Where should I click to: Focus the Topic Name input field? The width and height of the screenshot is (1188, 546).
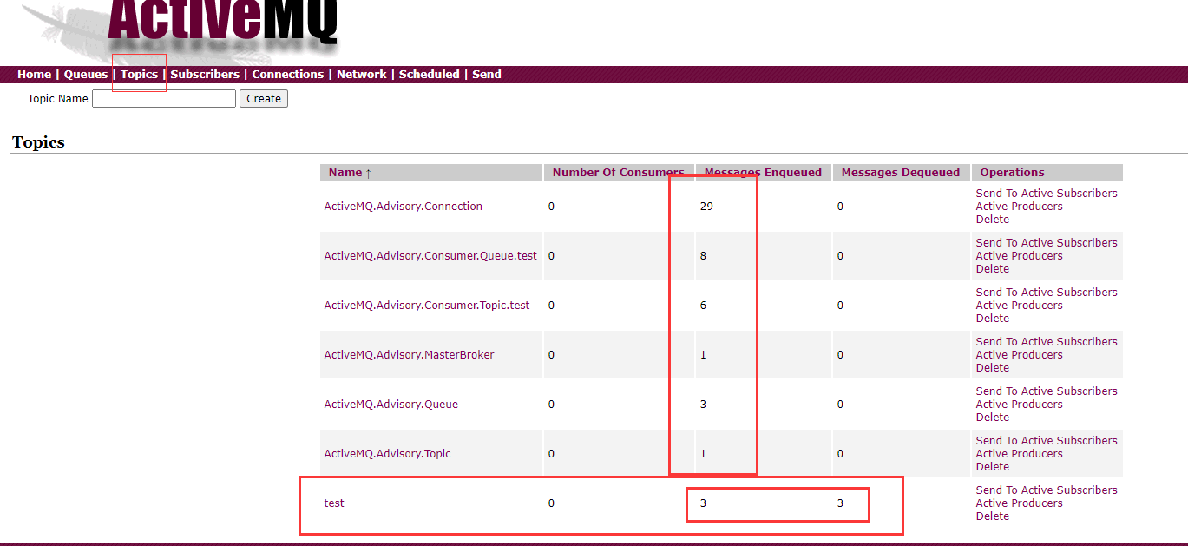(x=164, y=99)
